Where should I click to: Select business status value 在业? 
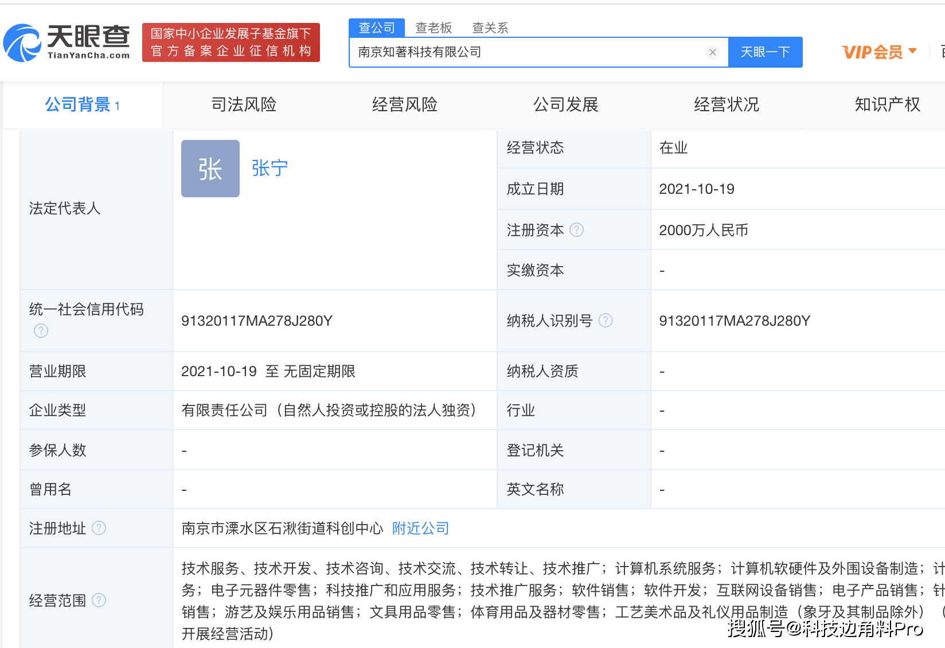[673, 147]
